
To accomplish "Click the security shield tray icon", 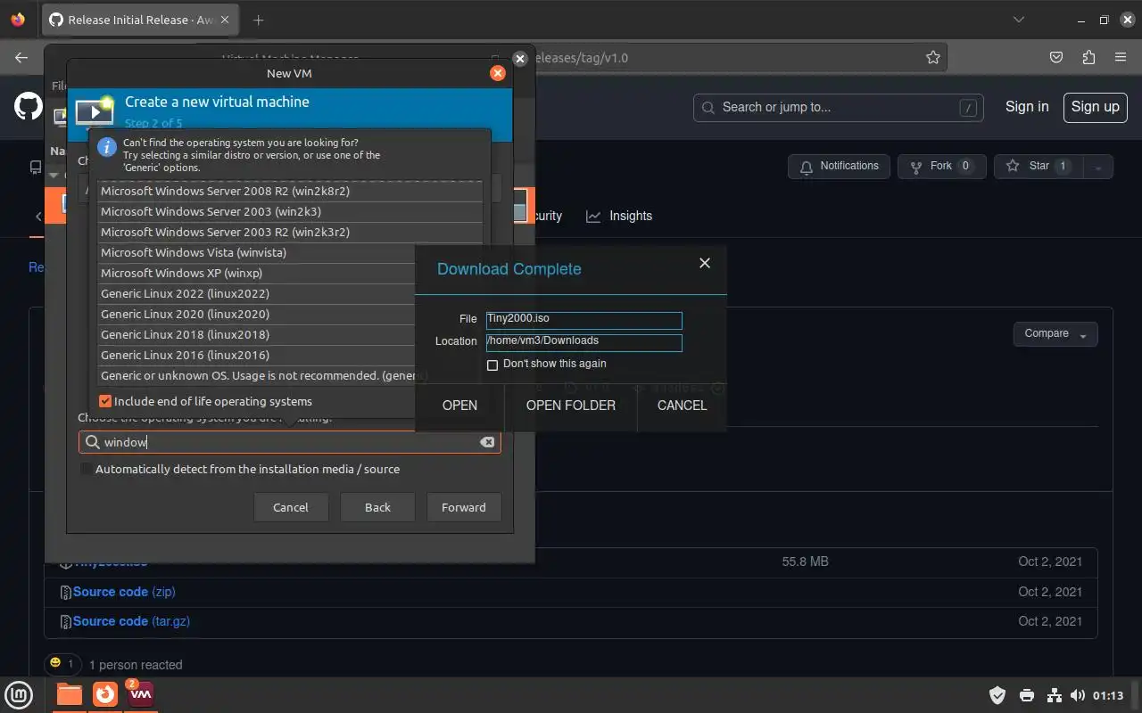I will pyautogui.click(x=997, y=695).
